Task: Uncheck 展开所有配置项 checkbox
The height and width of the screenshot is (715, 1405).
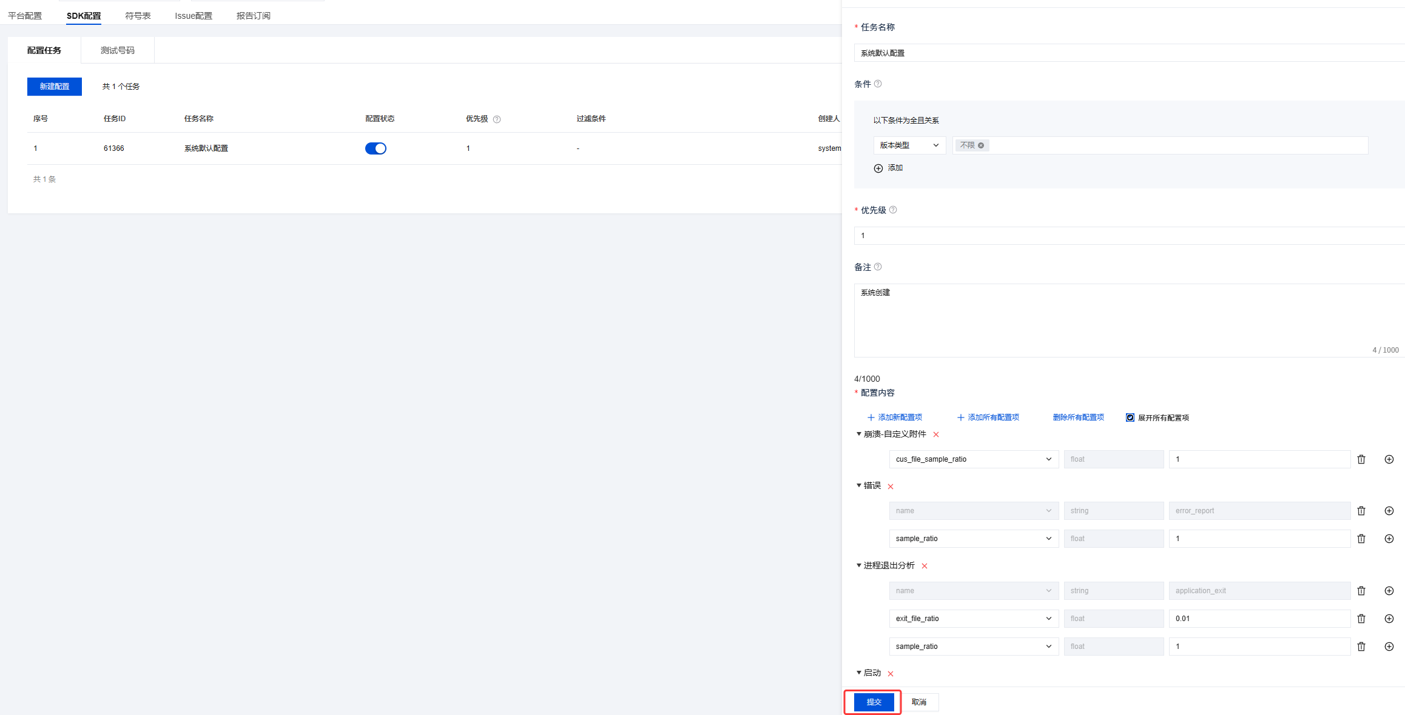Action: tap(1130, 417)
